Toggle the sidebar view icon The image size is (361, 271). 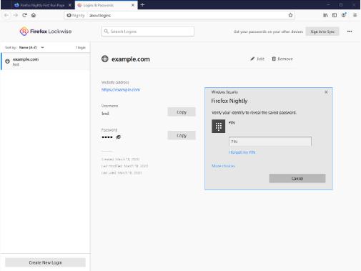pos(335,15)
